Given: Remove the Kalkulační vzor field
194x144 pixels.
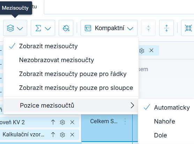Looking at the screenshot, I should [72, 135].
